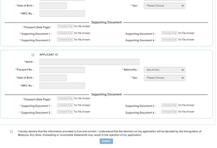Open Applicant 10 Sex dropdown

click(x=164, y=78)
